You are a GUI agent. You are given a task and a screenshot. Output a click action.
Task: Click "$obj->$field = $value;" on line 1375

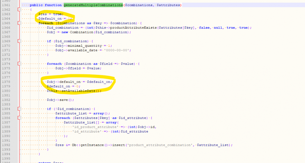click(78, 68)
